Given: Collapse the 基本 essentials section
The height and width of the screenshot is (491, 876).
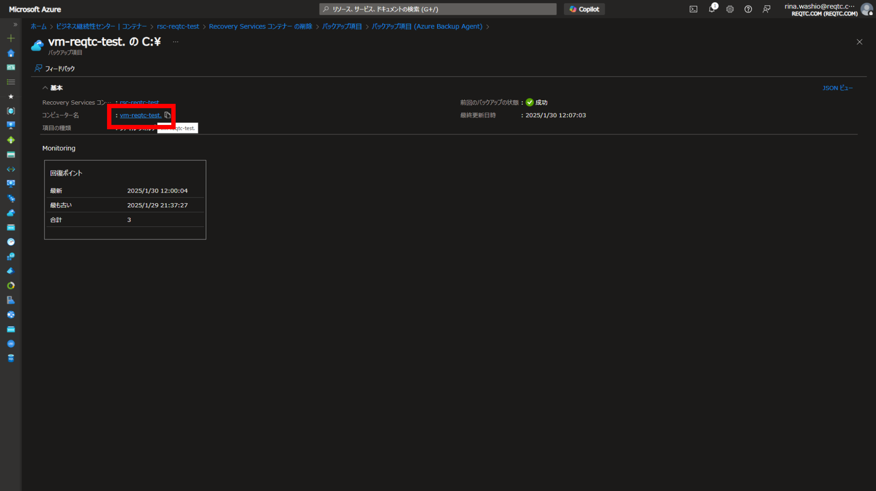Looking at the screenshot, I should (53, 88).
